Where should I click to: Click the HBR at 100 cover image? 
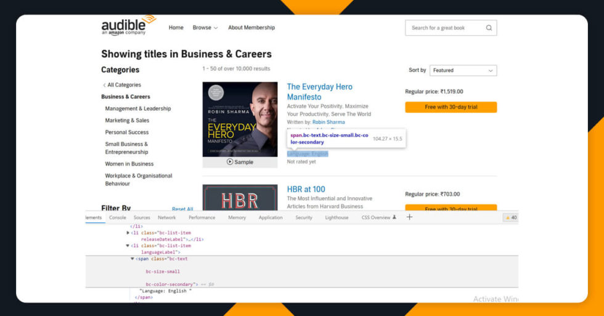[x=240, y=198]
